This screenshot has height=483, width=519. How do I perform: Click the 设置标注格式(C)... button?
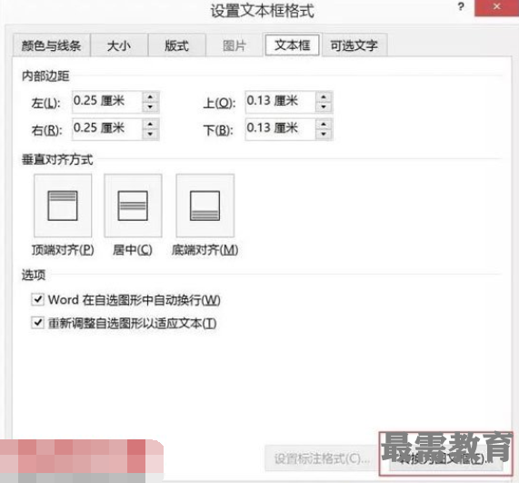(322, 458)
